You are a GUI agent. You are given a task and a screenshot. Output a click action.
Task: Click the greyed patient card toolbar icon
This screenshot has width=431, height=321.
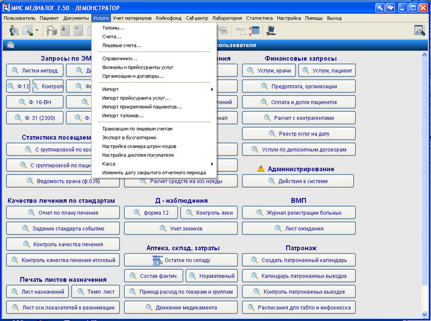tap(65, 30)
